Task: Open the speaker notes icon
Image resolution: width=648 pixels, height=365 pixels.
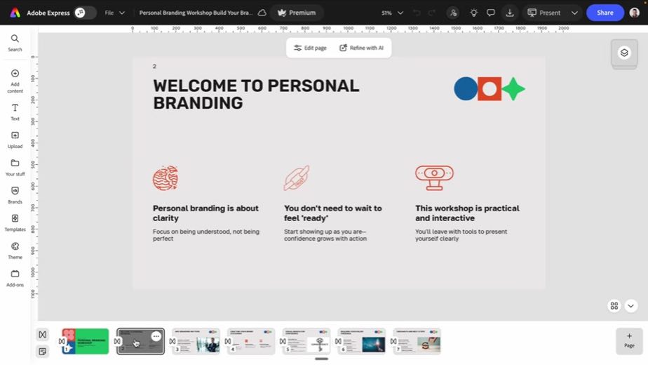Action: tap(43, 352)
